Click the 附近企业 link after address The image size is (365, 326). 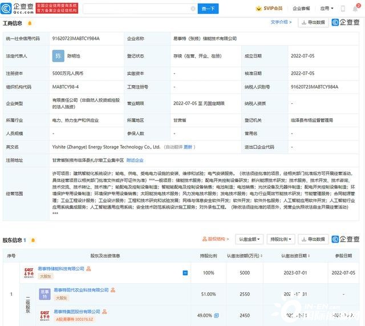click(135, 160)
